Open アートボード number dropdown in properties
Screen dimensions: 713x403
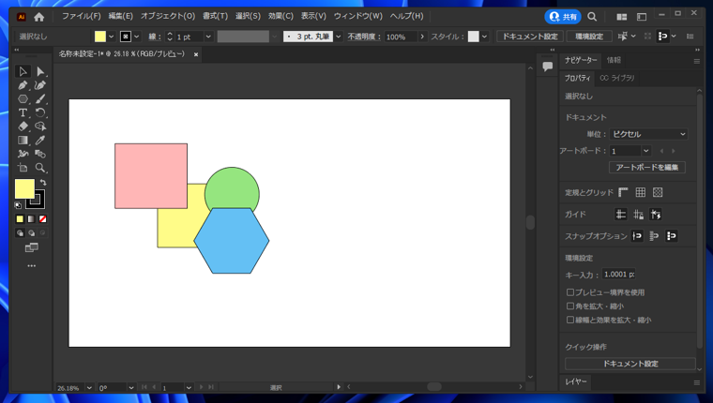point(645,151)
